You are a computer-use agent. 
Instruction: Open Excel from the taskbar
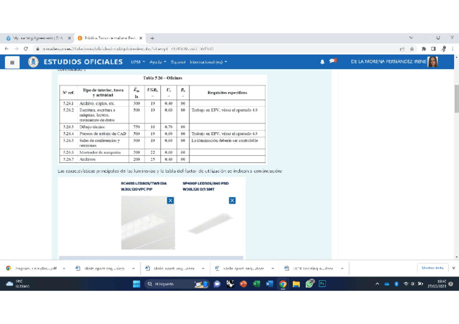pyautogui.click(x=256, y=283)
